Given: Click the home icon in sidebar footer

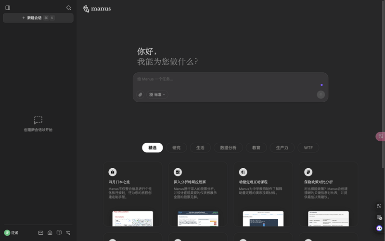Looking at the screenshot, I should tap(50, 233).
